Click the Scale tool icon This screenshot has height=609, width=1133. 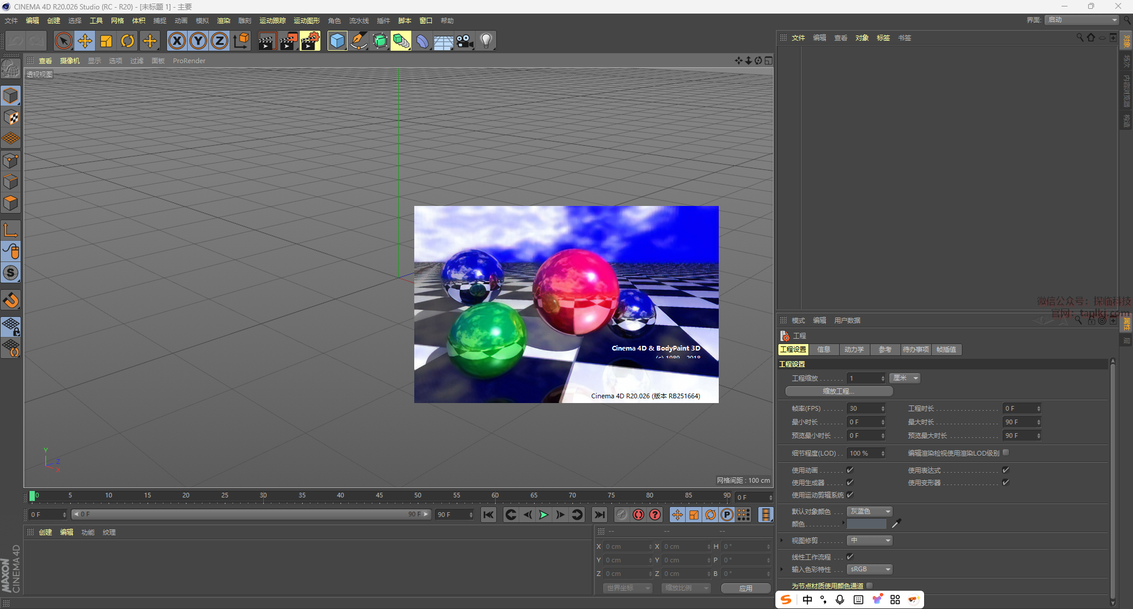tap(106, 41)
